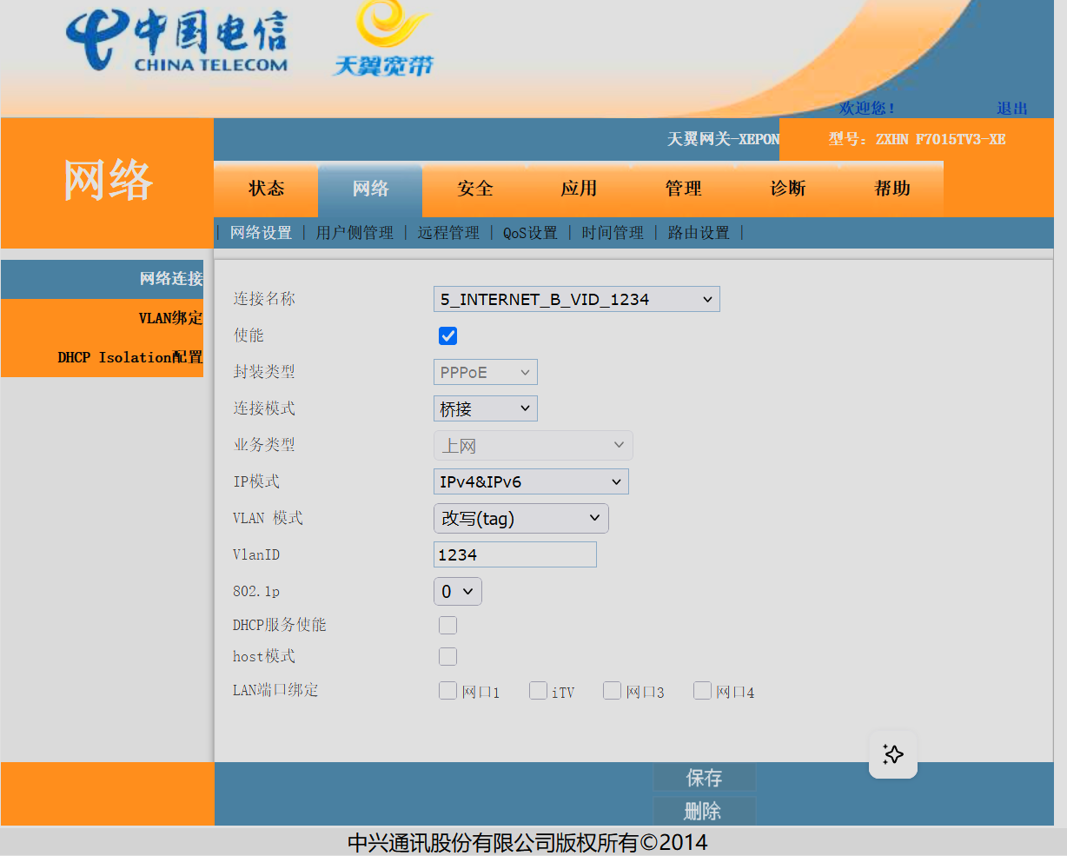Open the 802.1p priority dropdown
Image resolution: width=1067 pixels, height=856 pixels.
click(457, 592)
